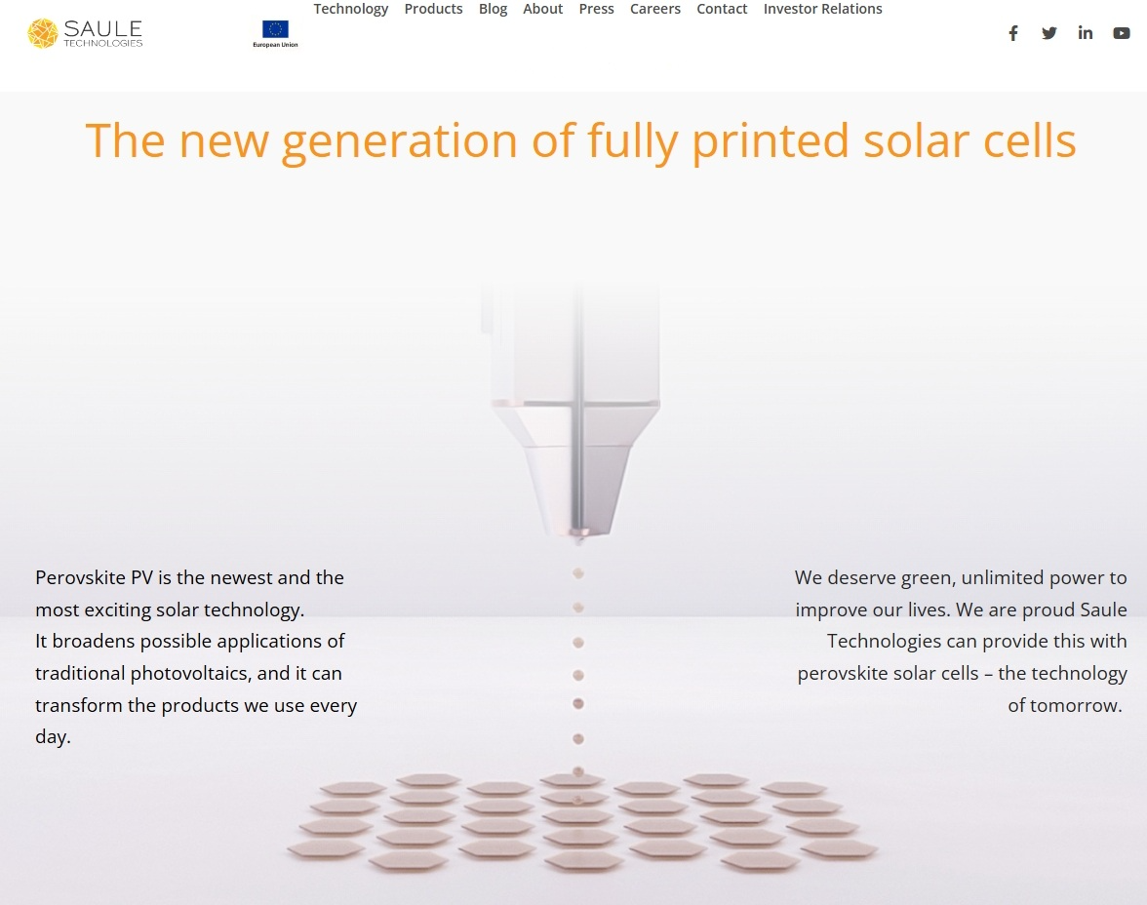Open the YouTube channel icon

coord(1122,33)
